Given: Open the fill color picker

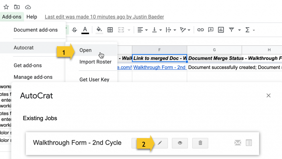Looking at the screenshot, I should (x=99, y=30).
